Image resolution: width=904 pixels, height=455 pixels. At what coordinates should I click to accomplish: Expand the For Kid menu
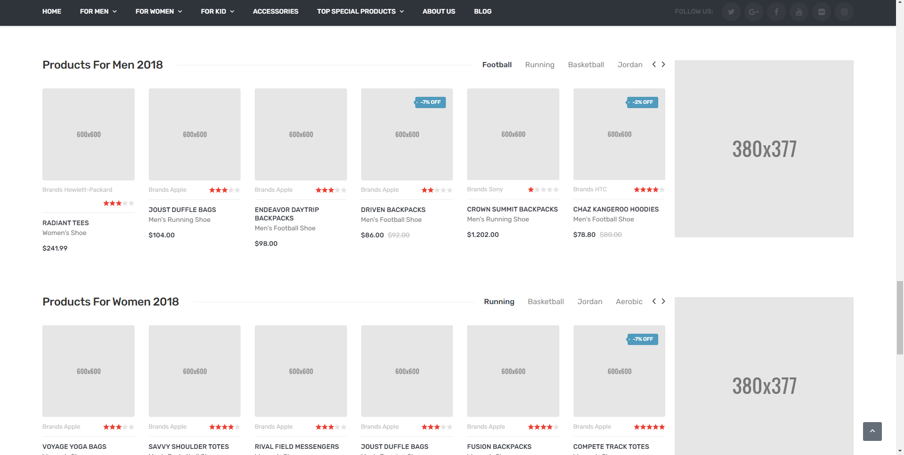coord(218,11)
